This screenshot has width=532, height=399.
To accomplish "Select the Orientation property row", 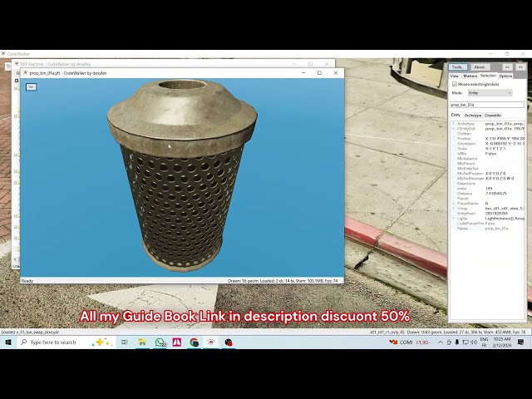I will [x=488, y=144].
